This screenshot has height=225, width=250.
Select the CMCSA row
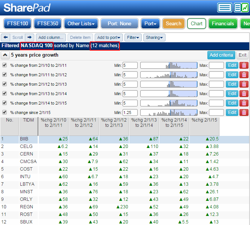[x=125, y=162]
